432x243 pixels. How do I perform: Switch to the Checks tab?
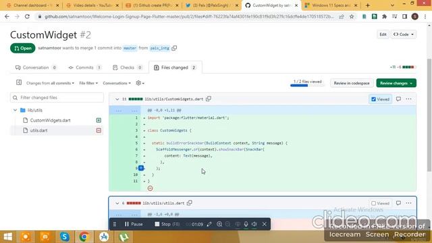click(x=128, y=67)
